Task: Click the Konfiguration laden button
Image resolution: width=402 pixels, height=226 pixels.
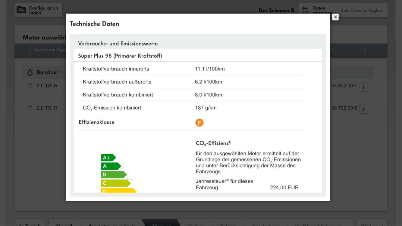Action: [38, 10]
